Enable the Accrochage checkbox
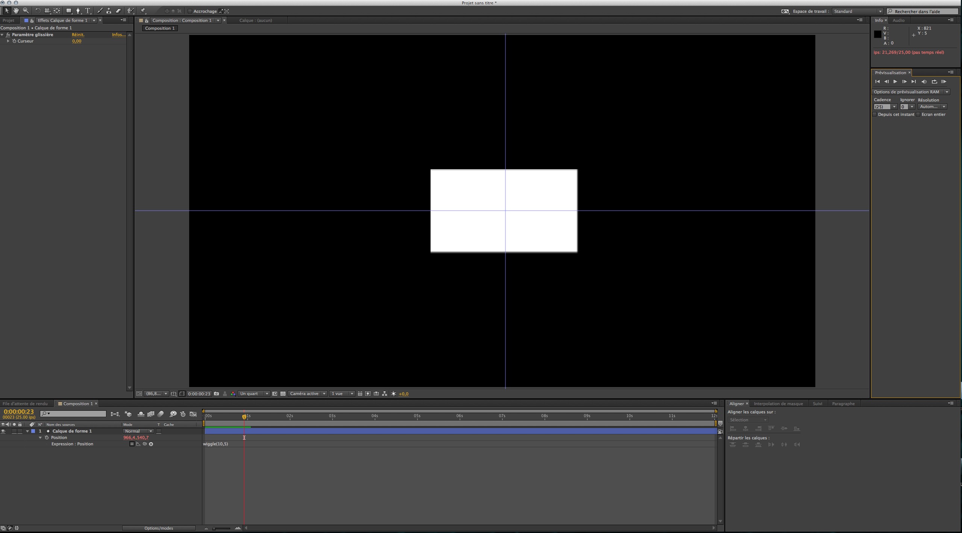962x533 pixels. click(x=190, y=11)
